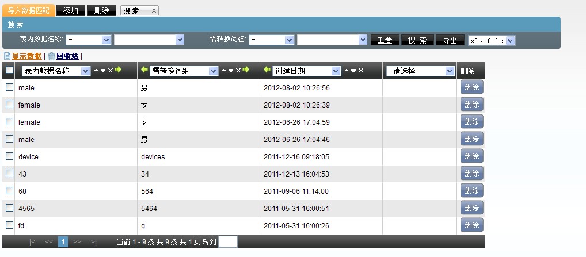Tick the select-all checkbox in table header
The image size is (586, 257).
9,70
